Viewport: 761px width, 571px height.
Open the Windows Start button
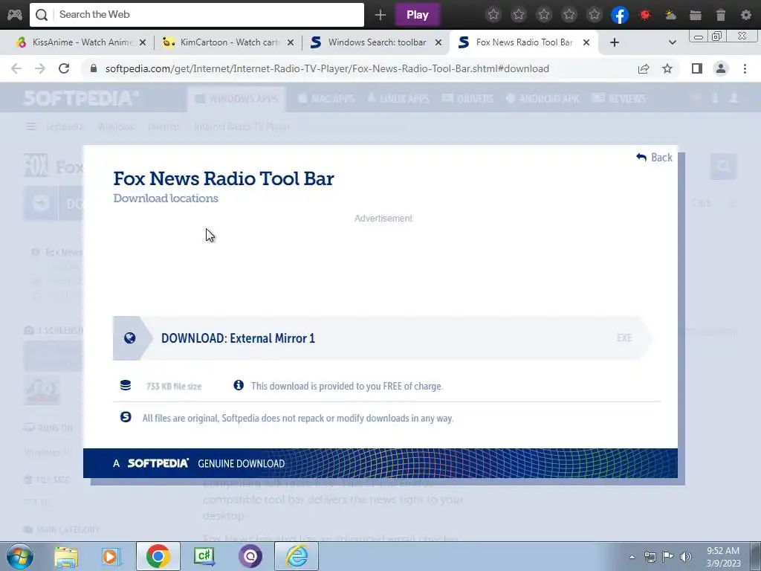19,556
